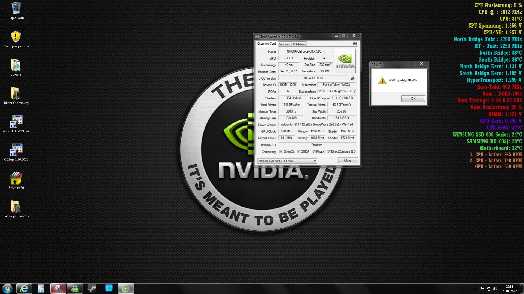
Task: Select the biilder januar 2012 folder
Action: click(16, 207)
